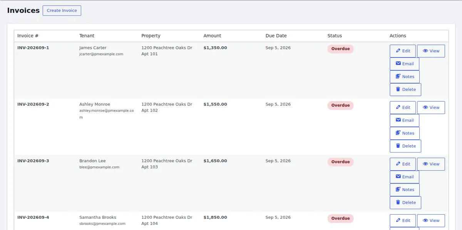Email invoice INV-202609-2 to Ashley Monroe
Screen dimensions: 462x230
click(x=405, y=120)
